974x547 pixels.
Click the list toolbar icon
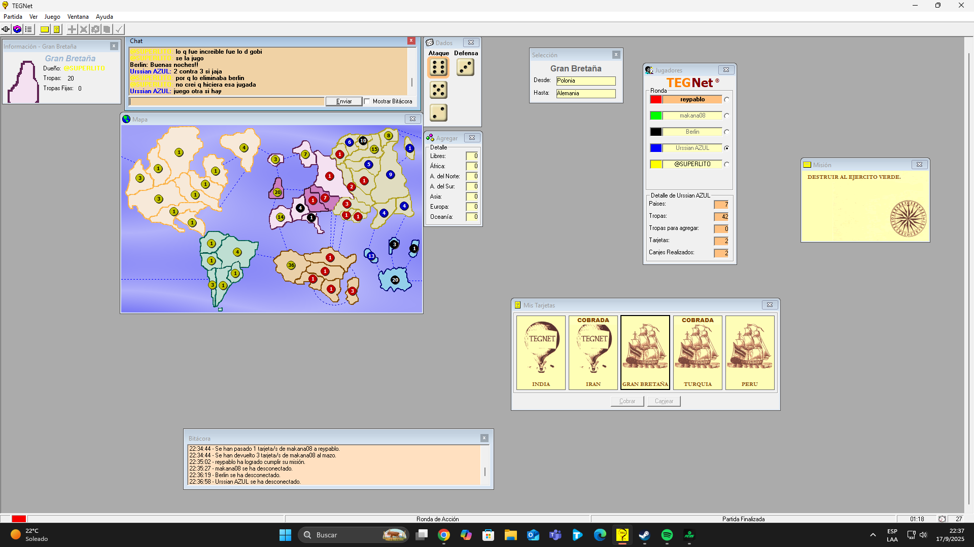click(x=28, y=29)
